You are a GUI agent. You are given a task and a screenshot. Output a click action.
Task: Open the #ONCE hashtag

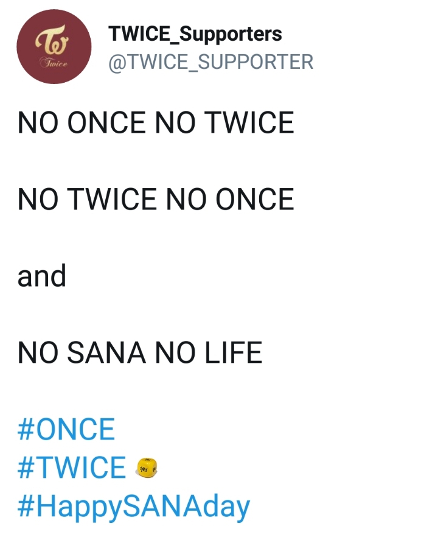coord(66,429)
